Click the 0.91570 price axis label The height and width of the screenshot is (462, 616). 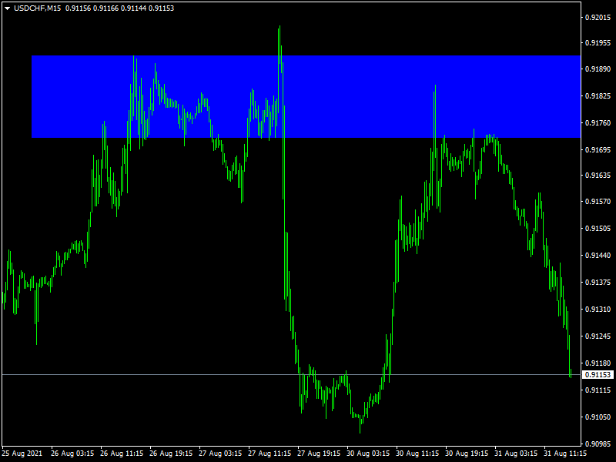[x=598, y=202]
